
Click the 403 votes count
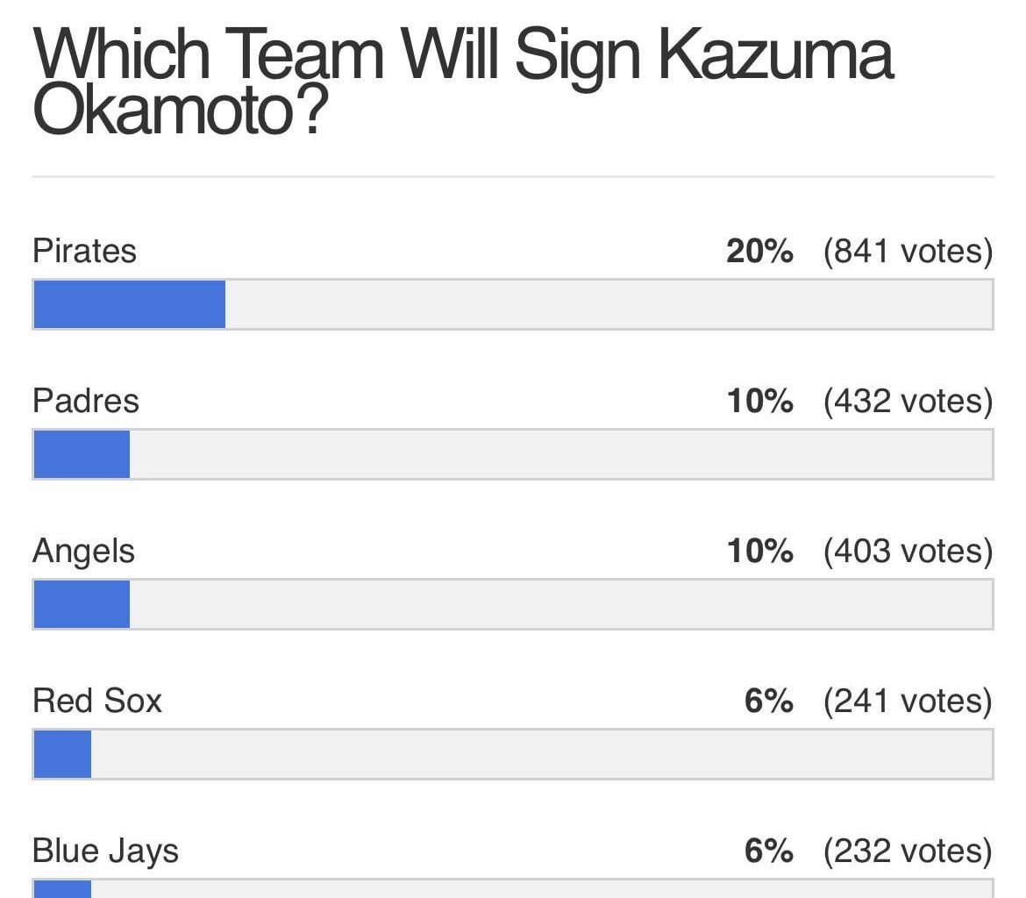pos(908,551)
